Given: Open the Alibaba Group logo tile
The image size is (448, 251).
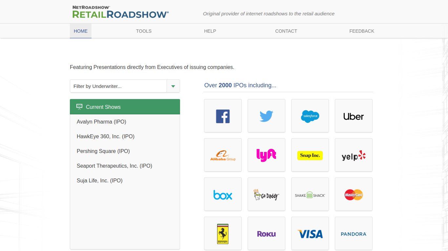Looking at the screenshot, I should tap(223, 155).
